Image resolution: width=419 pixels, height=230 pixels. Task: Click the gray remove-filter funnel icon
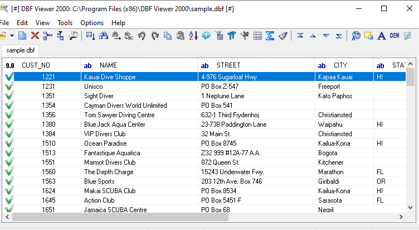pos(245,36)
